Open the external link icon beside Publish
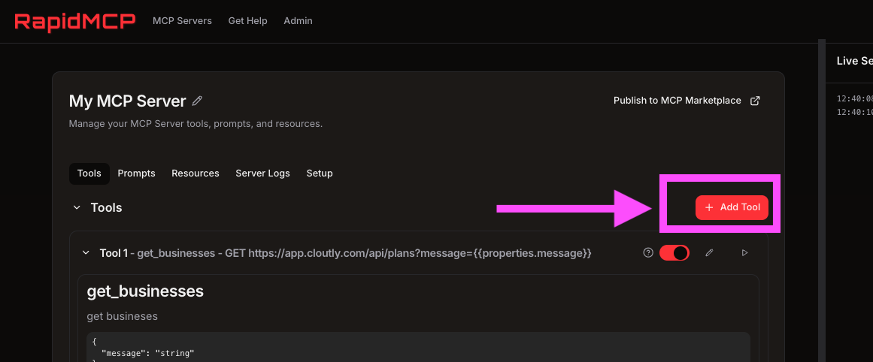This screenshot has height=362, width=873. pyautogui.click(x=755, y=101)
